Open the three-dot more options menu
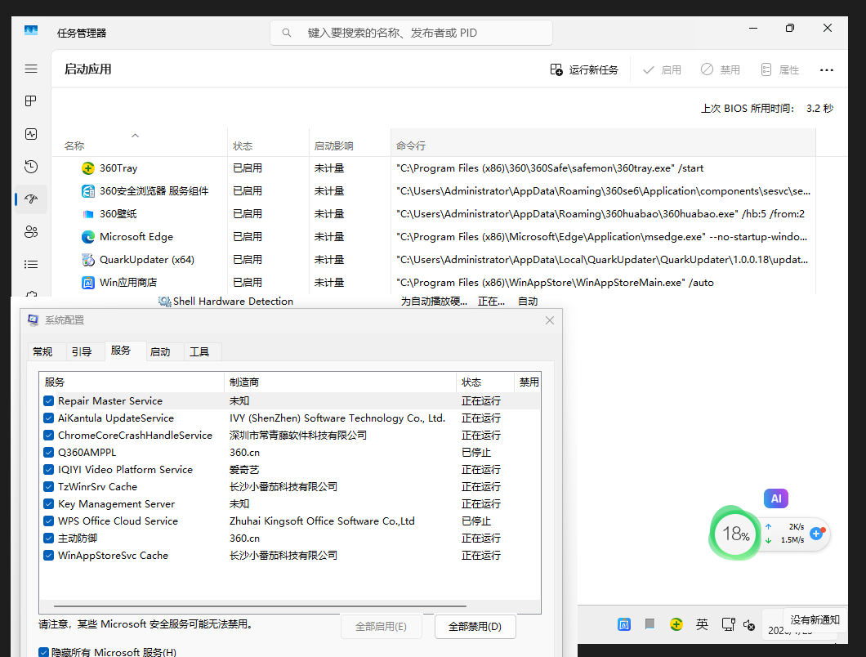The width and height of the screenshot is (866, 657). [x=827, y=70]
